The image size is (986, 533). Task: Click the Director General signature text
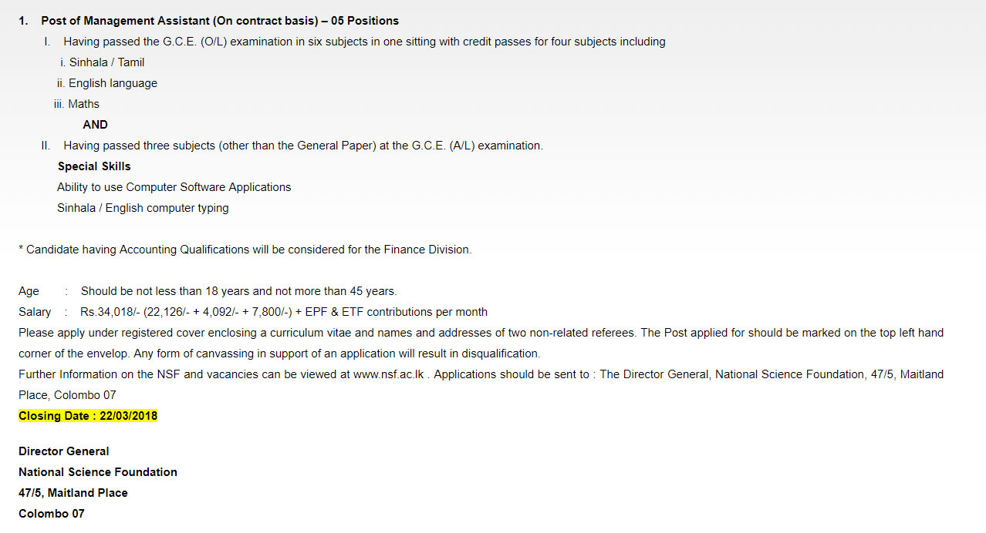pyautogui.click(x=64, y=451)
